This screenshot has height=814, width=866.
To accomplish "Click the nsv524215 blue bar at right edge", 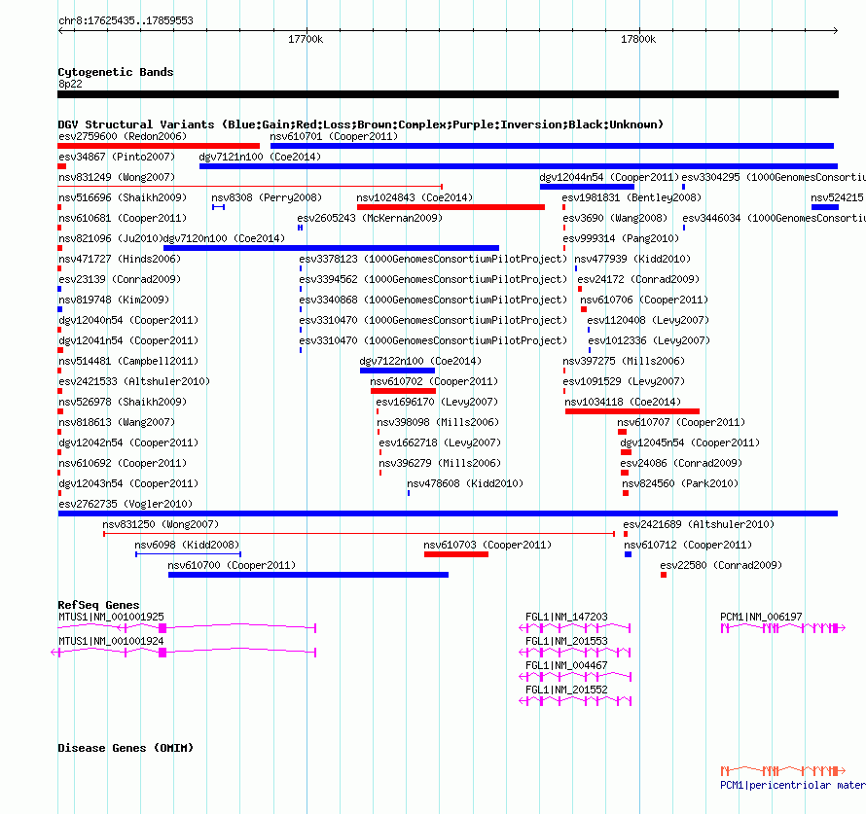I will [x=825, y=207].
